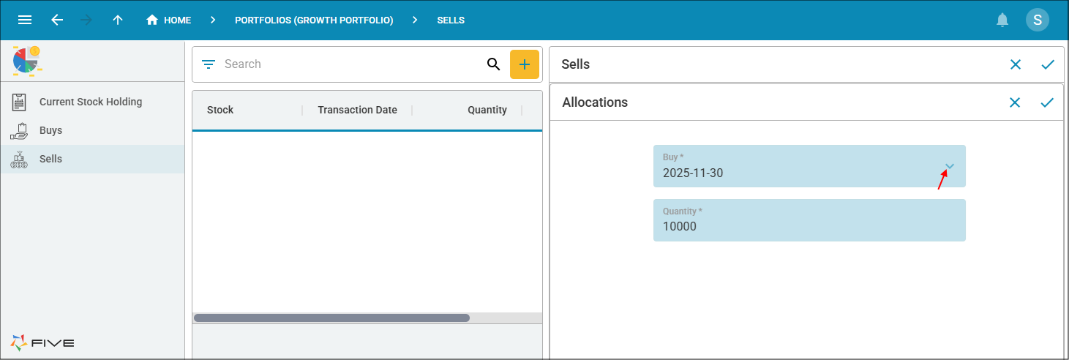Click the magnifying glass search icon
The height and width of the screenshot is (360, 1069).
494,64
